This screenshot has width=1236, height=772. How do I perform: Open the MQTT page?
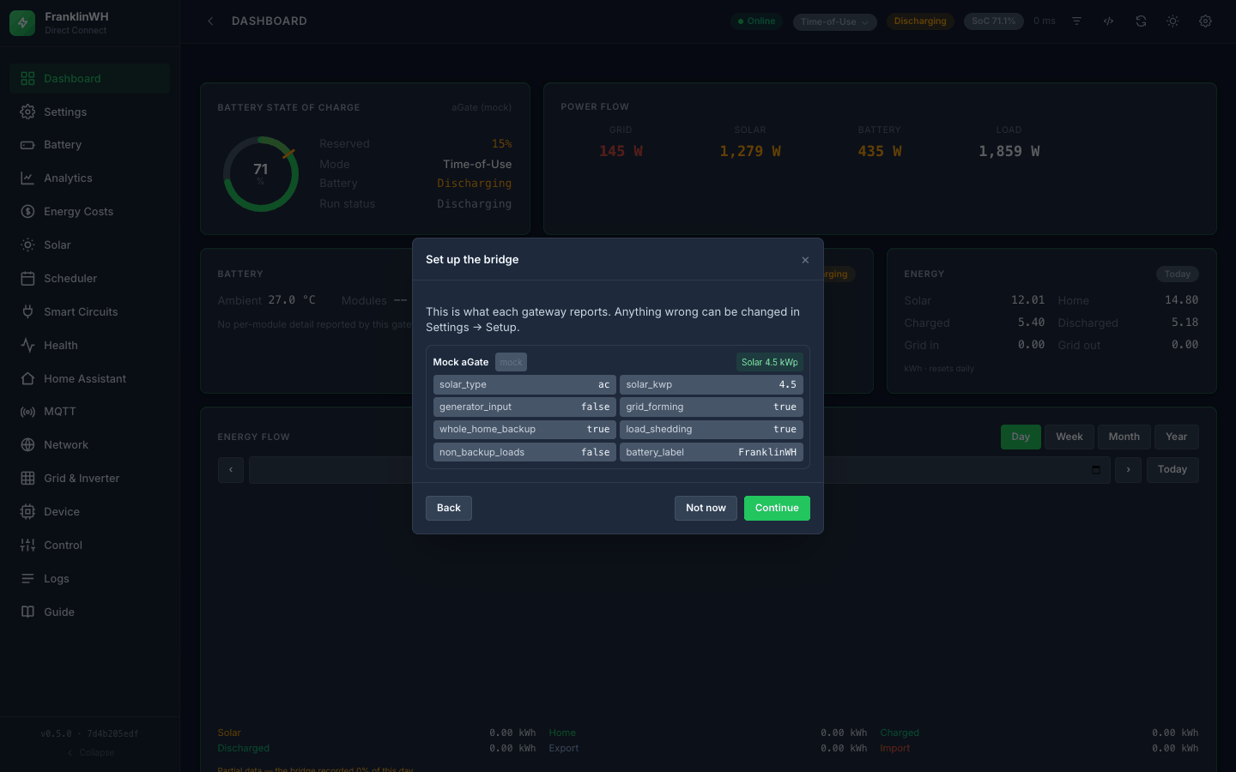point(89,412)
